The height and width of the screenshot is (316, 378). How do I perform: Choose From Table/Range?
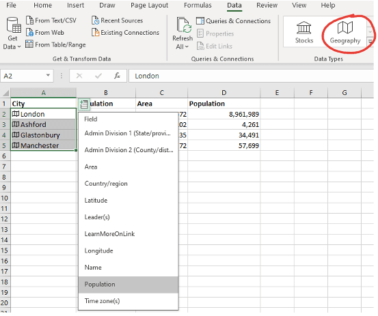55,44
